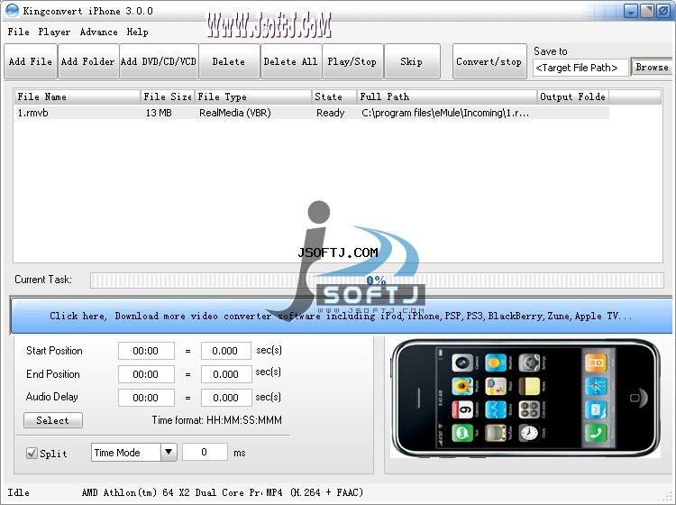The height and width of the screenshot is (505, 676).
Task: Click the Ready state cell
Action: (331, 113)
